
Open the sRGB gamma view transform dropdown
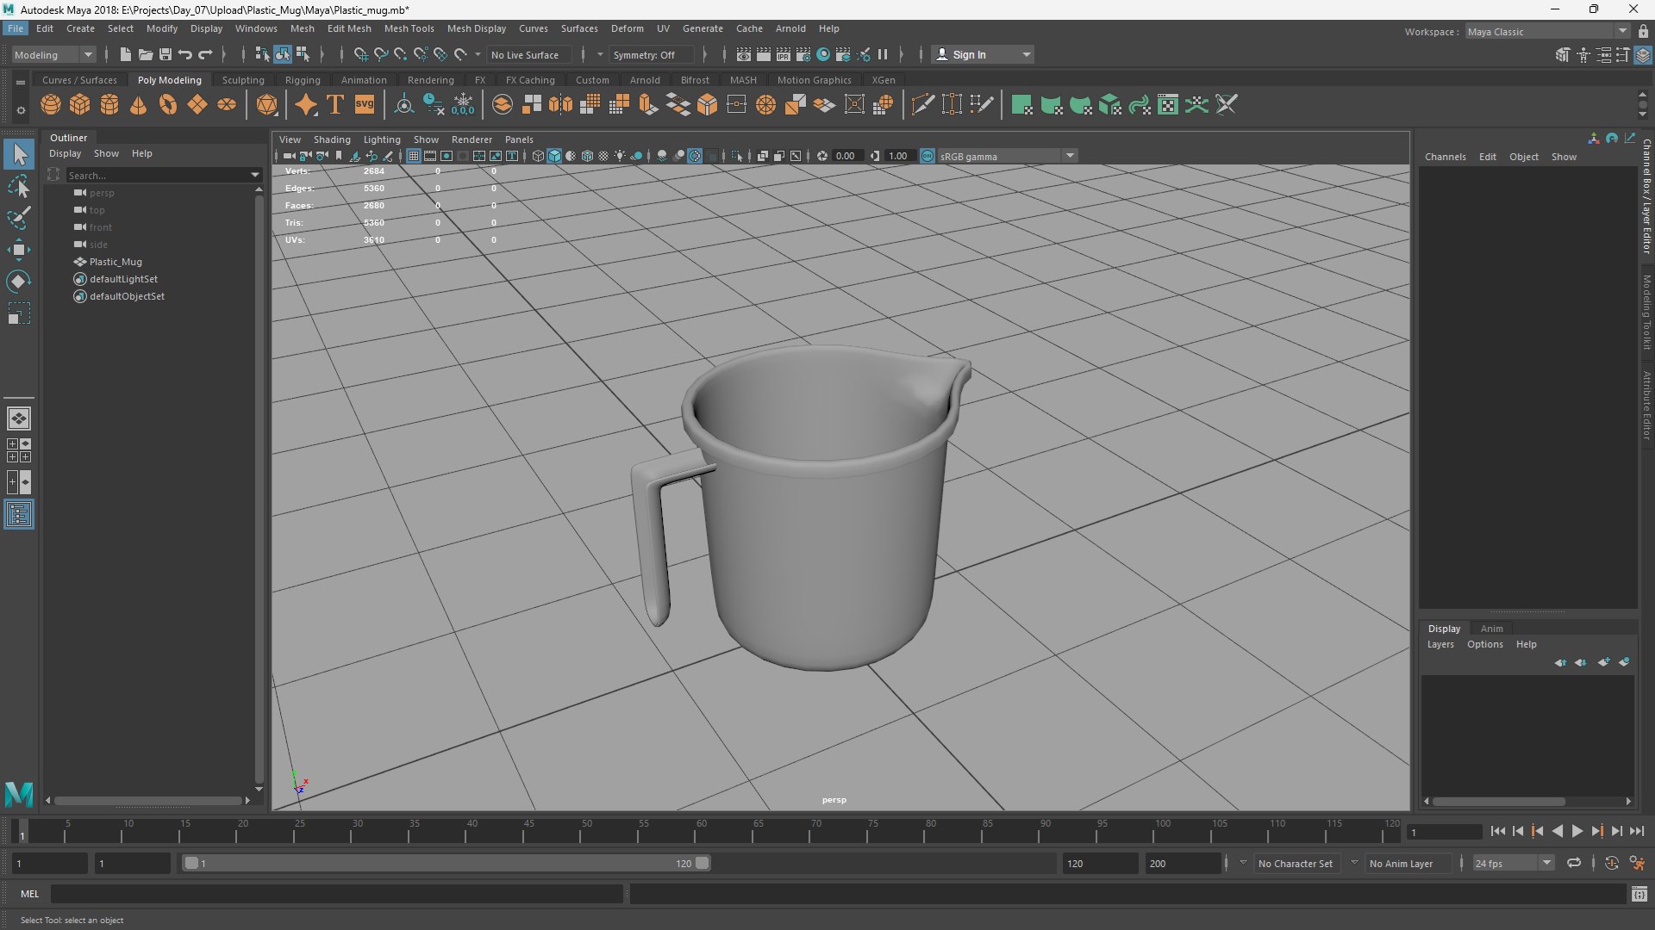pos(1007,156)
